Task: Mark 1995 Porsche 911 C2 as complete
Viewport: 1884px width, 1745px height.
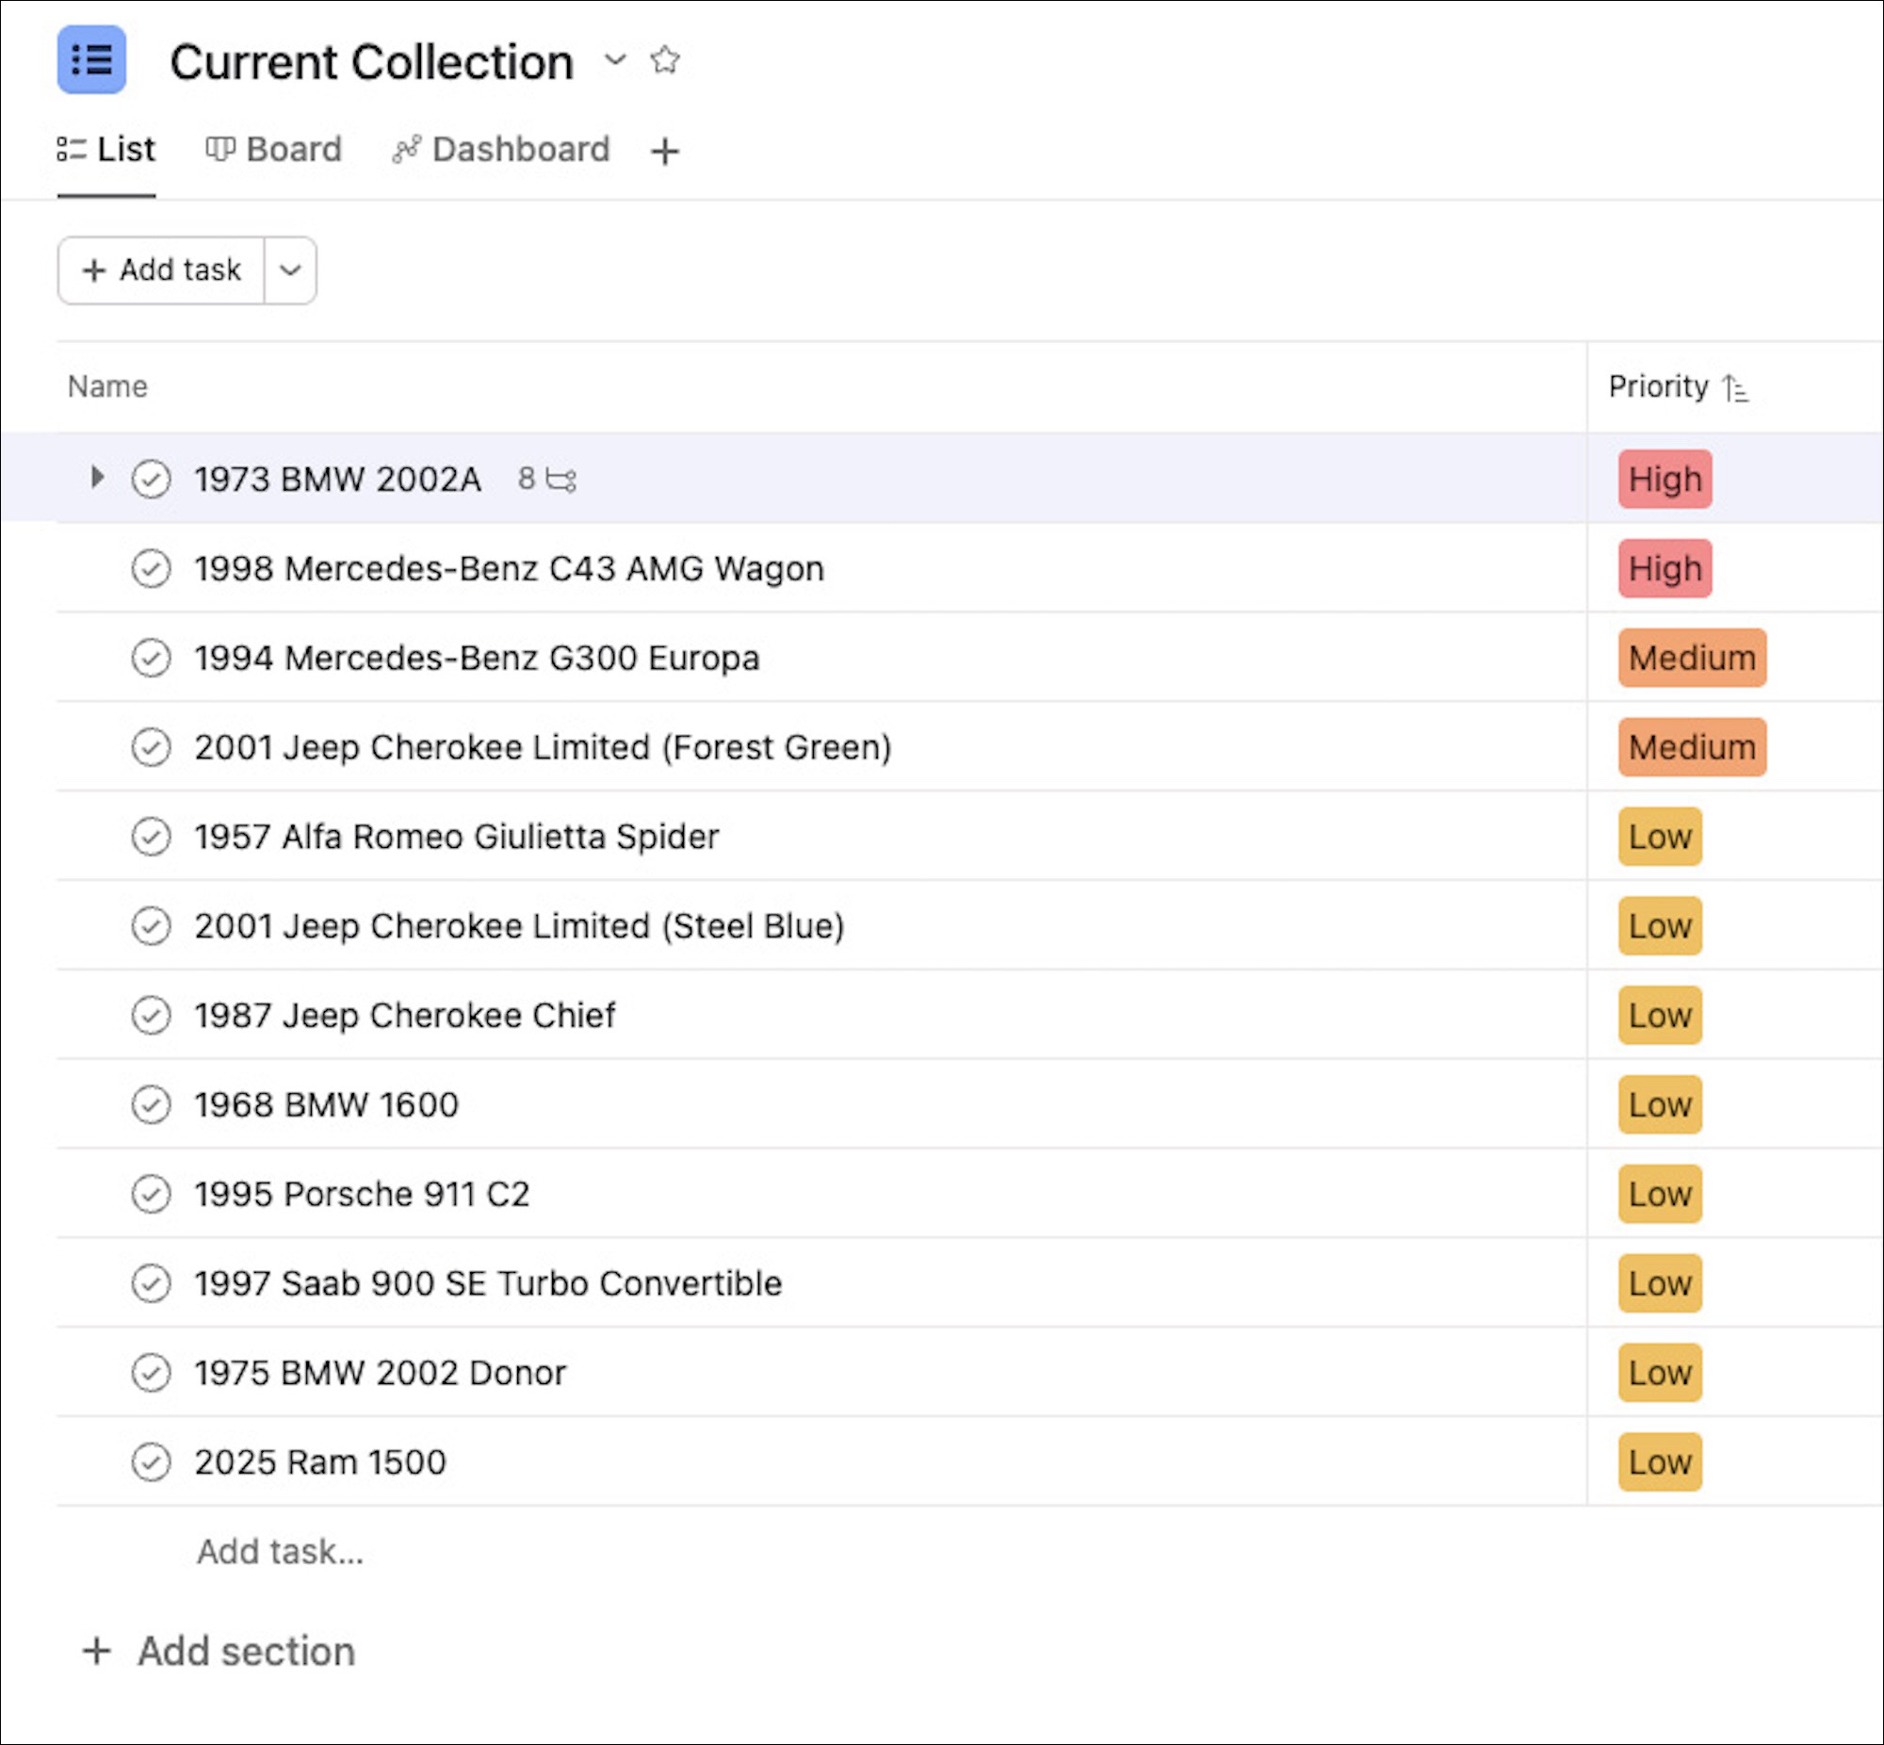Action: (151, 1194)
